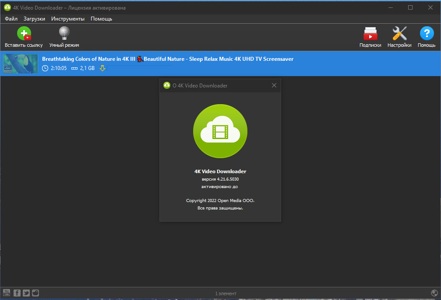Click the large green cloud logo in dialog
Viewport: 441px width, 300px height.
[220, 131]
